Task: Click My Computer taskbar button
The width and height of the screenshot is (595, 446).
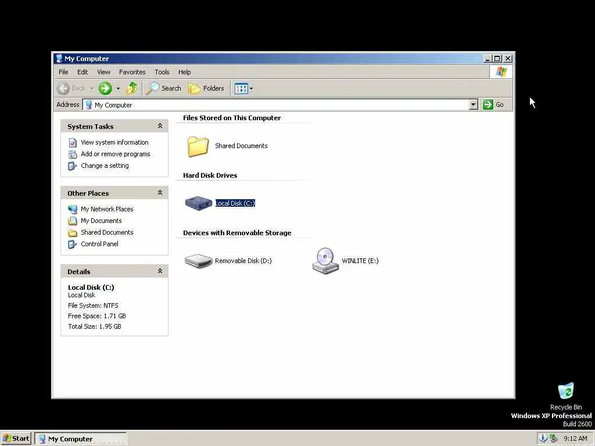Action: 81,439
